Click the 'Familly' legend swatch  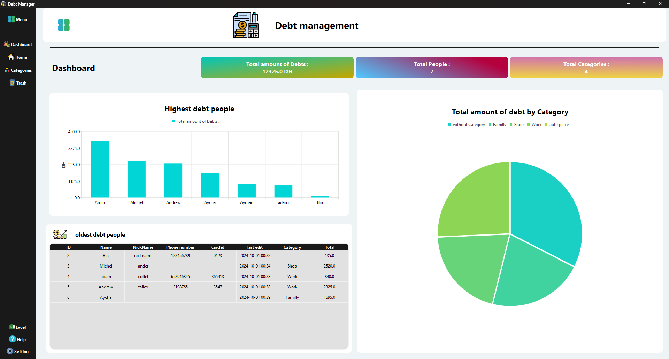[x=490, y=125]
